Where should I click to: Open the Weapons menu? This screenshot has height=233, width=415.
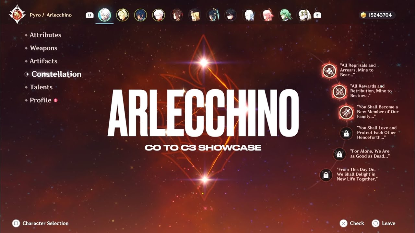click(x=43, y=48)
